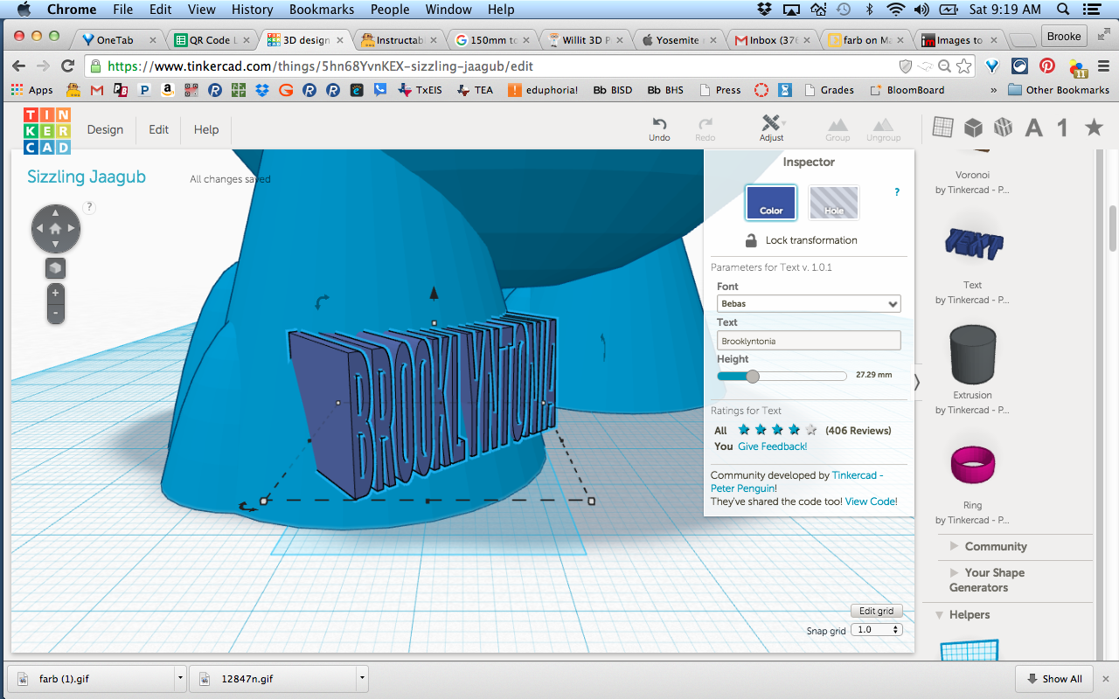Image resolution: width=1119 pixels, height=699 pixels.
Task: Click the zoom in plus button
Action: pyautogui.click(x=56, y=293)
